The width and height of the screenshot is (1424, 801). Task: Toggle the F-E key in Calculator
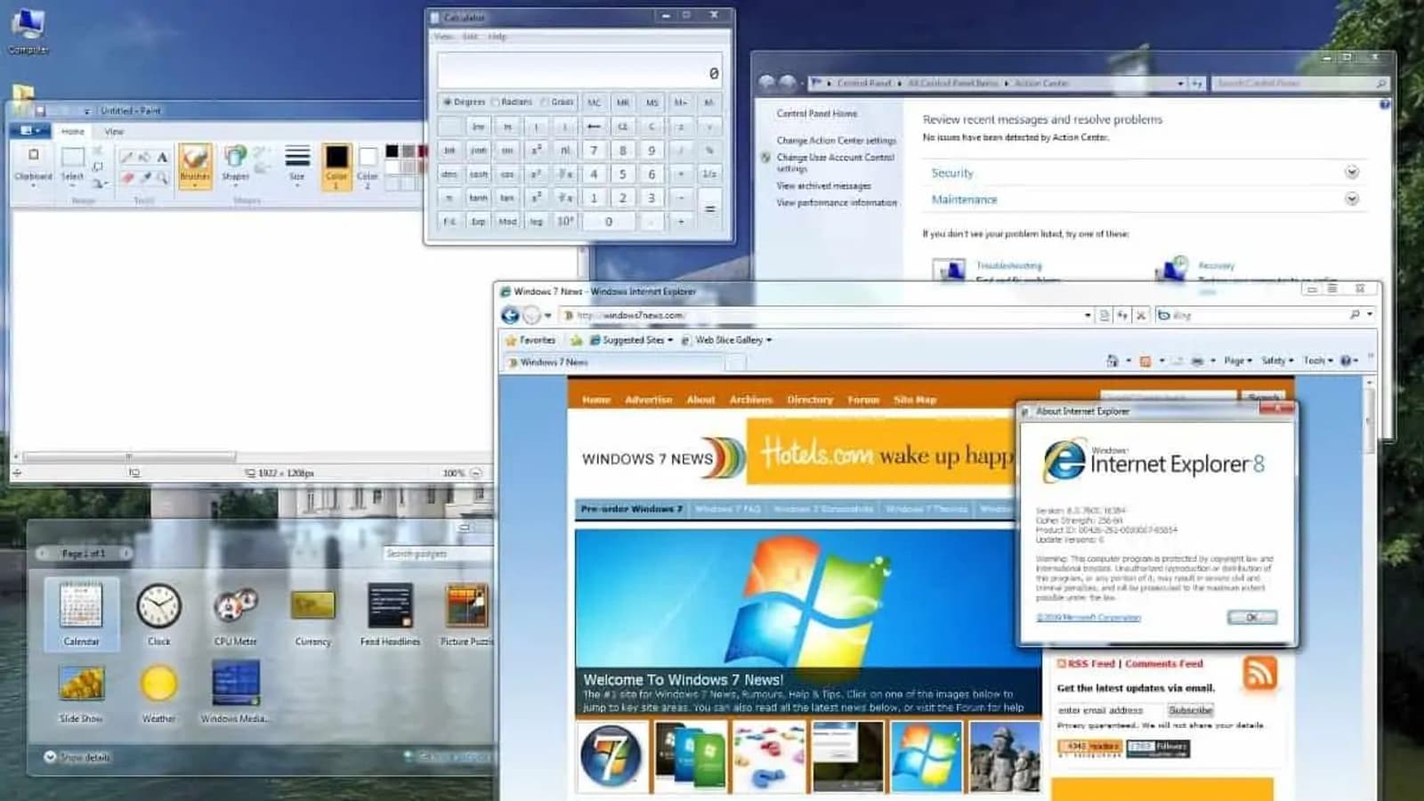click(450, 222)
